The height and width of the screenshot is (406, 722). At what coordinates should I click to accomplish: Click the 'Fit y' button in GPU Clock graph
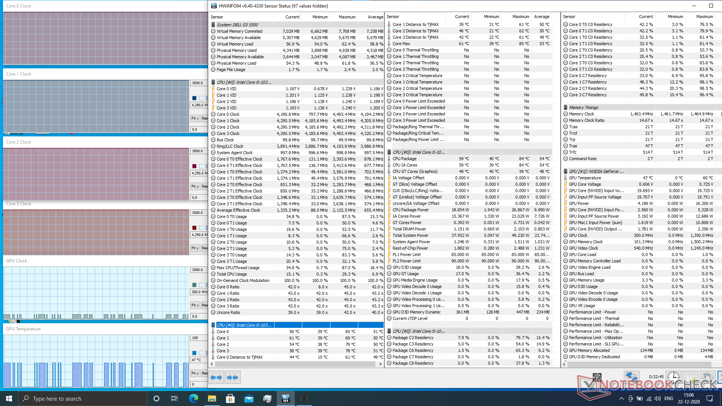195,305
